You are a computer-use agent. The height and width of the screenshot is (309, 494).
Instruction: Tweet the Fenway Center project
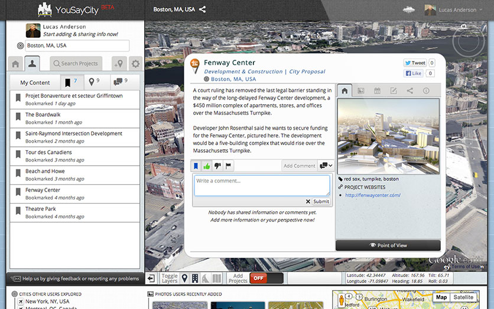pos(415,63)
